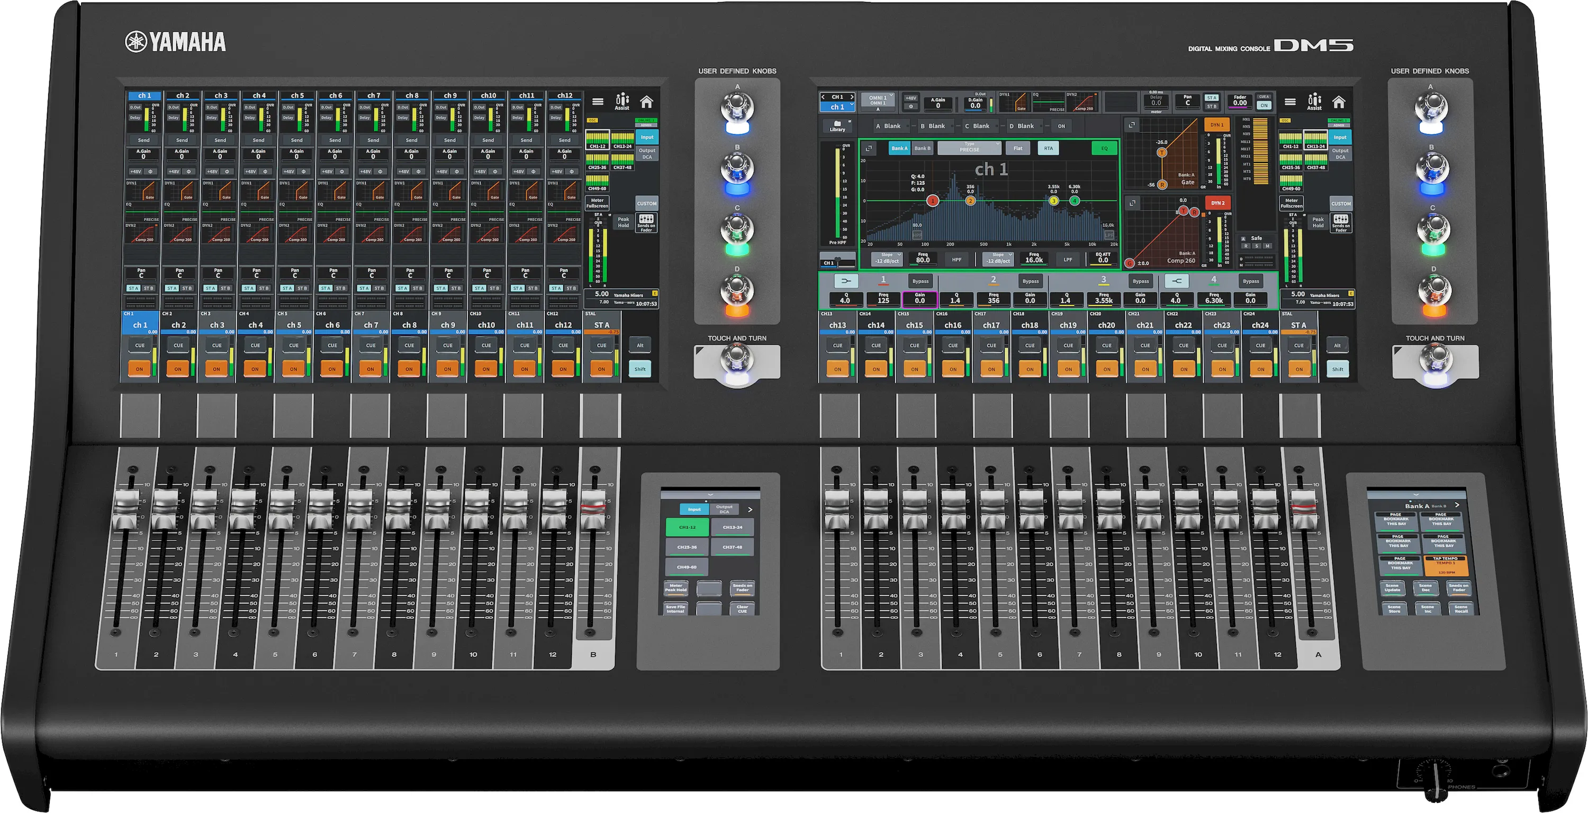The height and width of the screenshot is (813, 1588).
Task: Switch to EQ Bank A tab
Action: click(899, 149)
